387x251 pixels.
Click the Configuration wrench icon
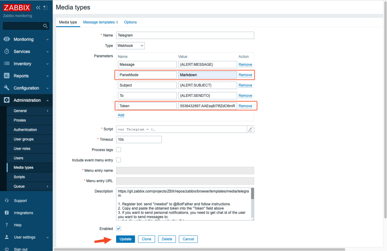click(x=7, y=88)
